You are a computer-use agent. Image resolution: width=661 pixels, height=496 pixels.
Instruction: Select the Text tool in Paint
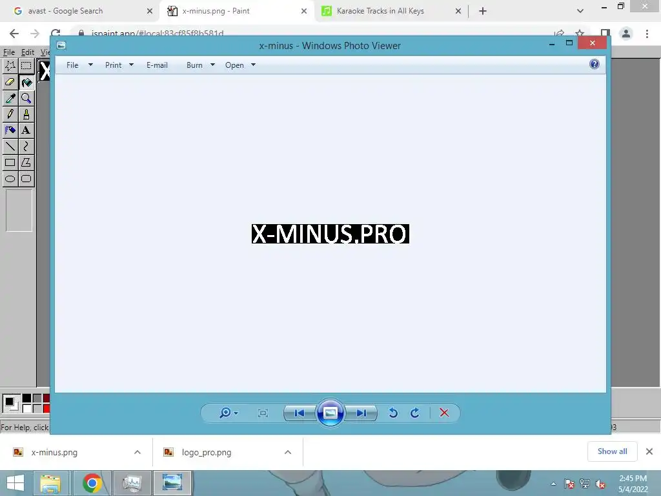coord(26,130)
